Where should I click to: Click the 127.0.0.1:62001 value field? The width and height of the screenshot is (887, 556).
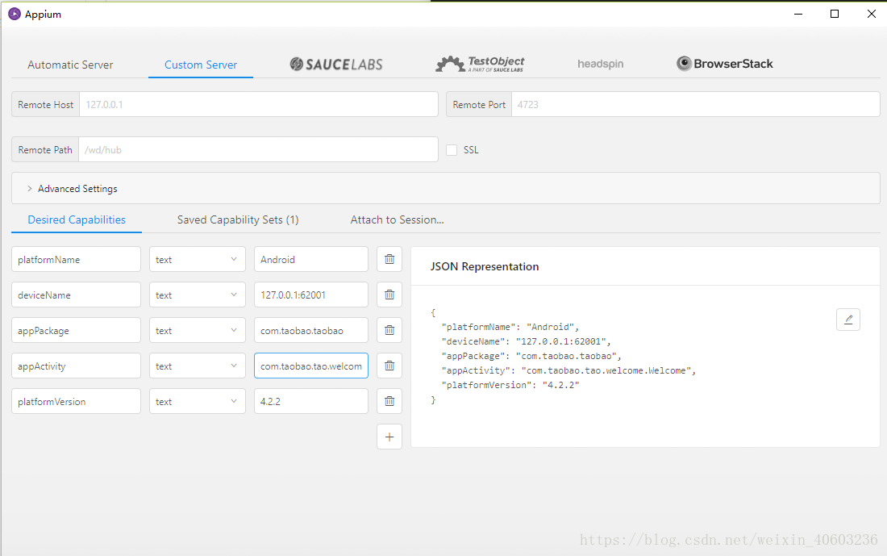pos(311,295)
